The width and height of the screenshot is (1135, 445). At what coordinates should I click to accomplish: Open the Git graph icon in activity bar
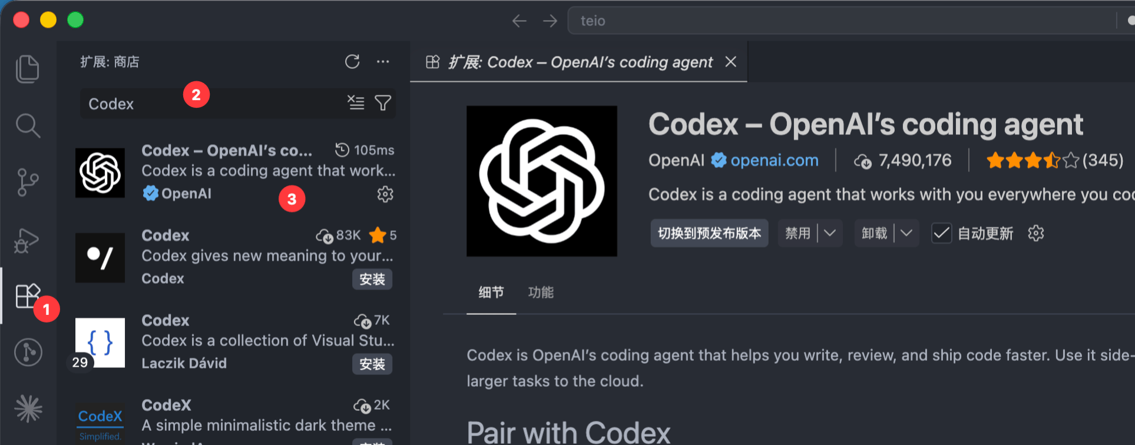(x=28, y=352)
